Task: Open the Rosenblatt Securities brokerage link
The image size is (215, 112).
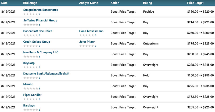Action: coord(38,31)
